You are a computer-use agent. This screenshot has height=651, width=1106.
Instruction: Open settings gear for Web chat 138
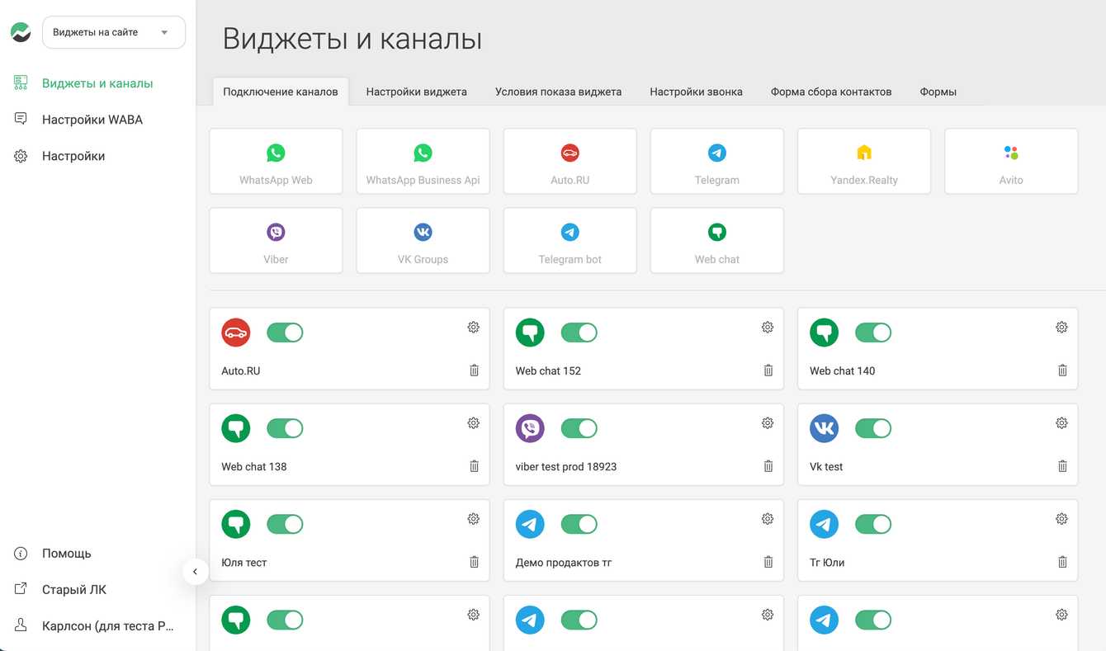(474, 423)
